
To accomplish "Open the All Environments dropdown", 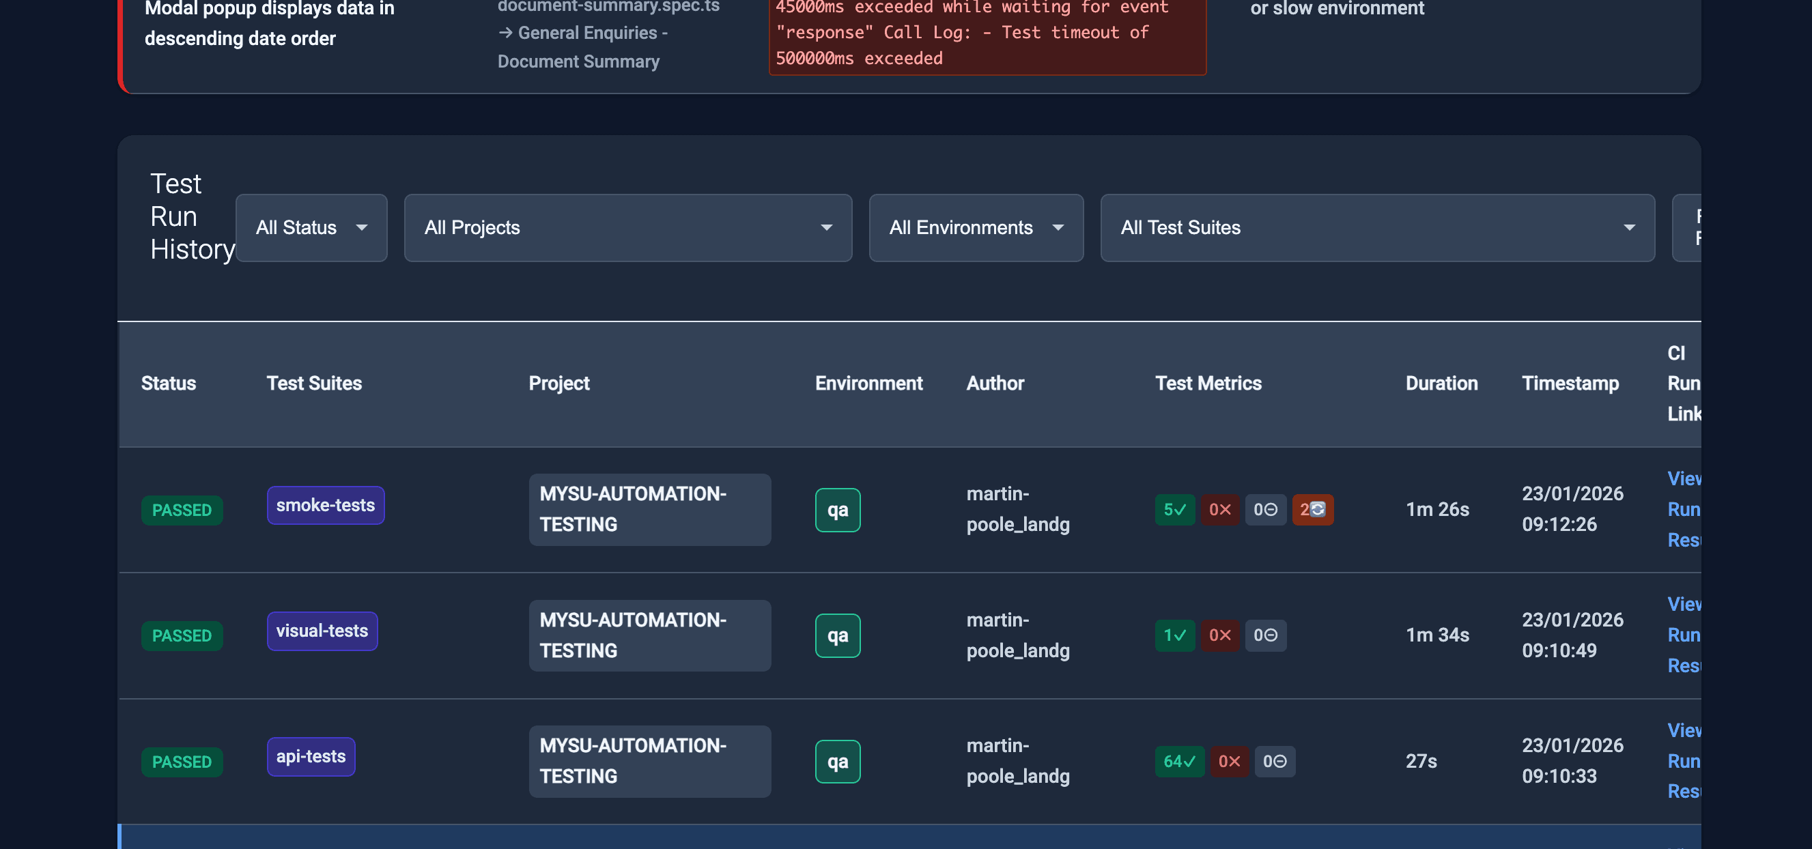I will (x=976, y=228).
